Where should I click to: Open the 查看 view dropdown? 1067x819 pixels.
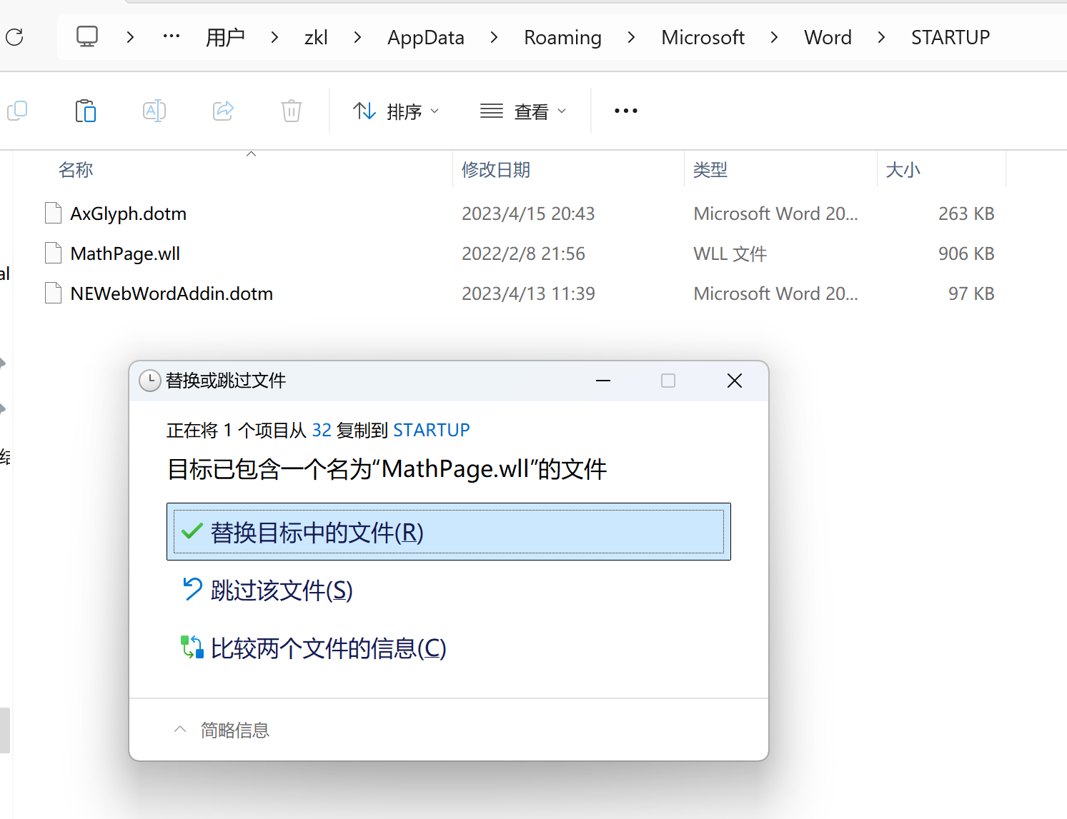coord(523,111)
